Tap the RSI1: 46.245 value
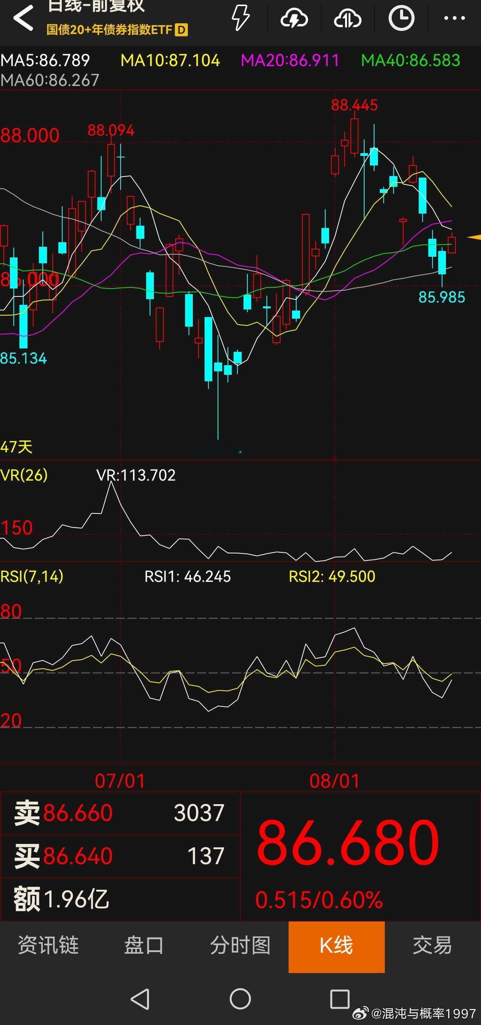The width and height of the screenshot is (481, 1025). 188,576
